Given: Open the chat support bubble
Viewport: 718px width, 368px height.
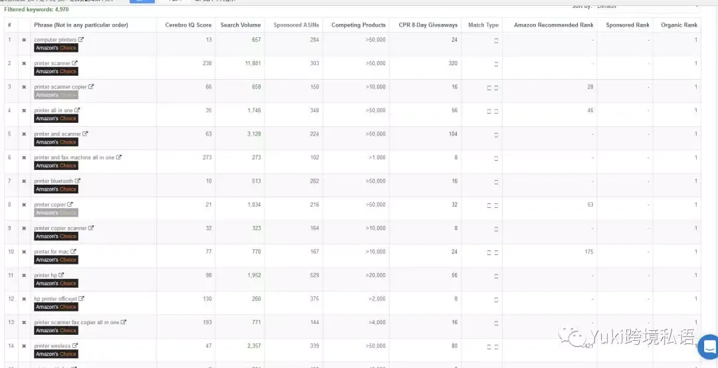Looking at the screenshot, I should pos(708,347).
